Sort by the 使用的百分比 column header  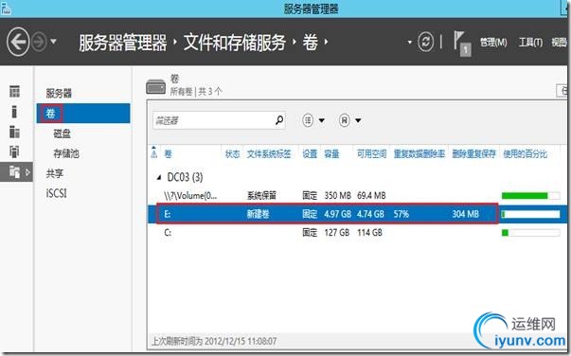(x=526, y=154)
